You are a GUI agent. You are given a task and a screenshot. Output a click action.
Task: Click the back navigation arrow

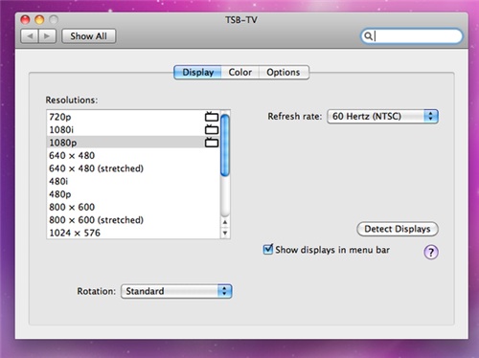(30, 36)
